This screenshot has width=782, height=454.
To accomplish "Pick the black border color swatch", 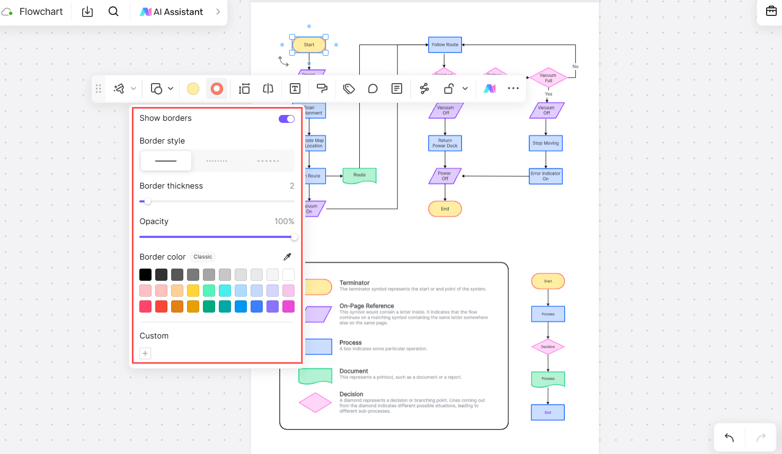I will point(146,274).
